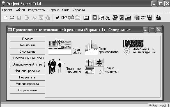This screenshot has width=170, height=107.
Task: Select the Актуализация section tab
Action: tap(27, 90)
